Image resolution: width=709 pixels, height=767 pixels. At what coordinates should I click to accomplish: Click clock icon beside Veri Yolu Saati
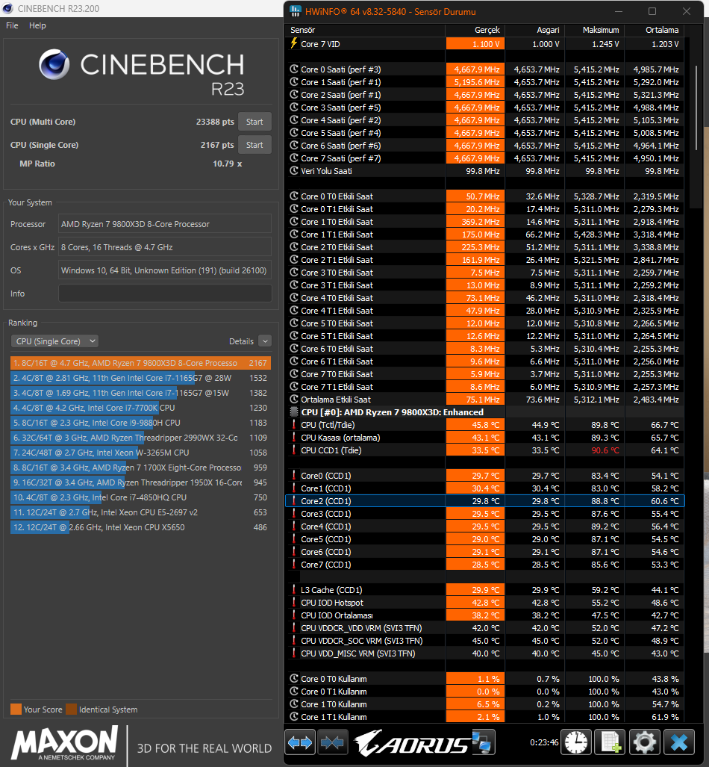click(x=294, y=171)
